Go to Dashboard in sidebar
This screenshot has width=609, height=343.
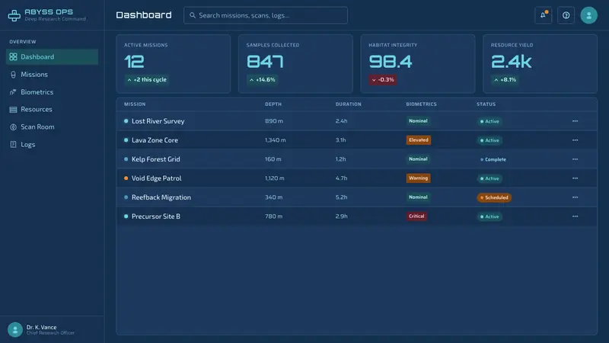[52, 56]
